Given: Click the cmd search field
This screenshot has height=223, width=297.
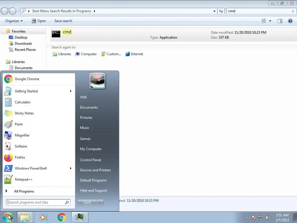Looking at the screenshot, I should click(258, 11).
